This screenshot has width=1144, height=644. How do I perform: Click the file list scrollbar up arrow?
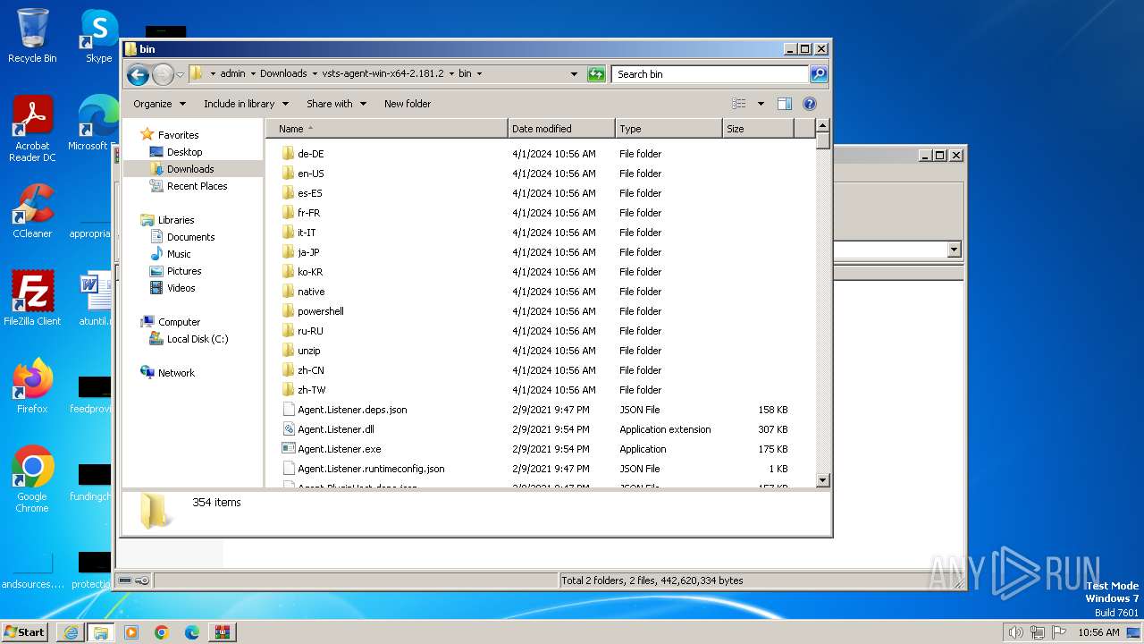[823, 126]
